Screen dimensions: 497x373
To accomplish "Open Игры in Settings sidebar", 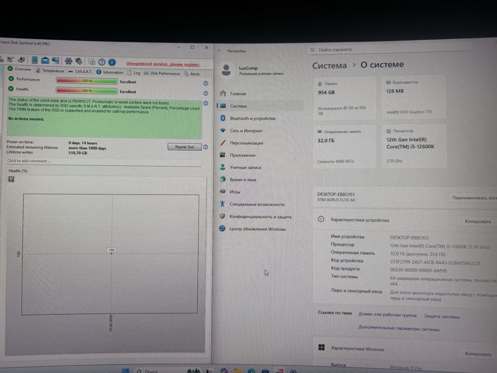I will (x=260, y=192).
